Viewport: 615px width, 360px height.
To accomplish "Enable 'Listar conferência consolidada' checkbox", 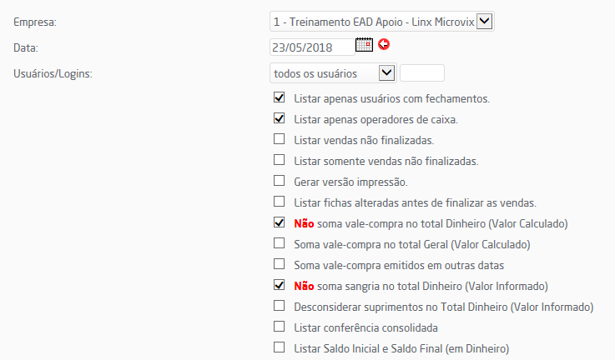I will click(x=280, y=327).
